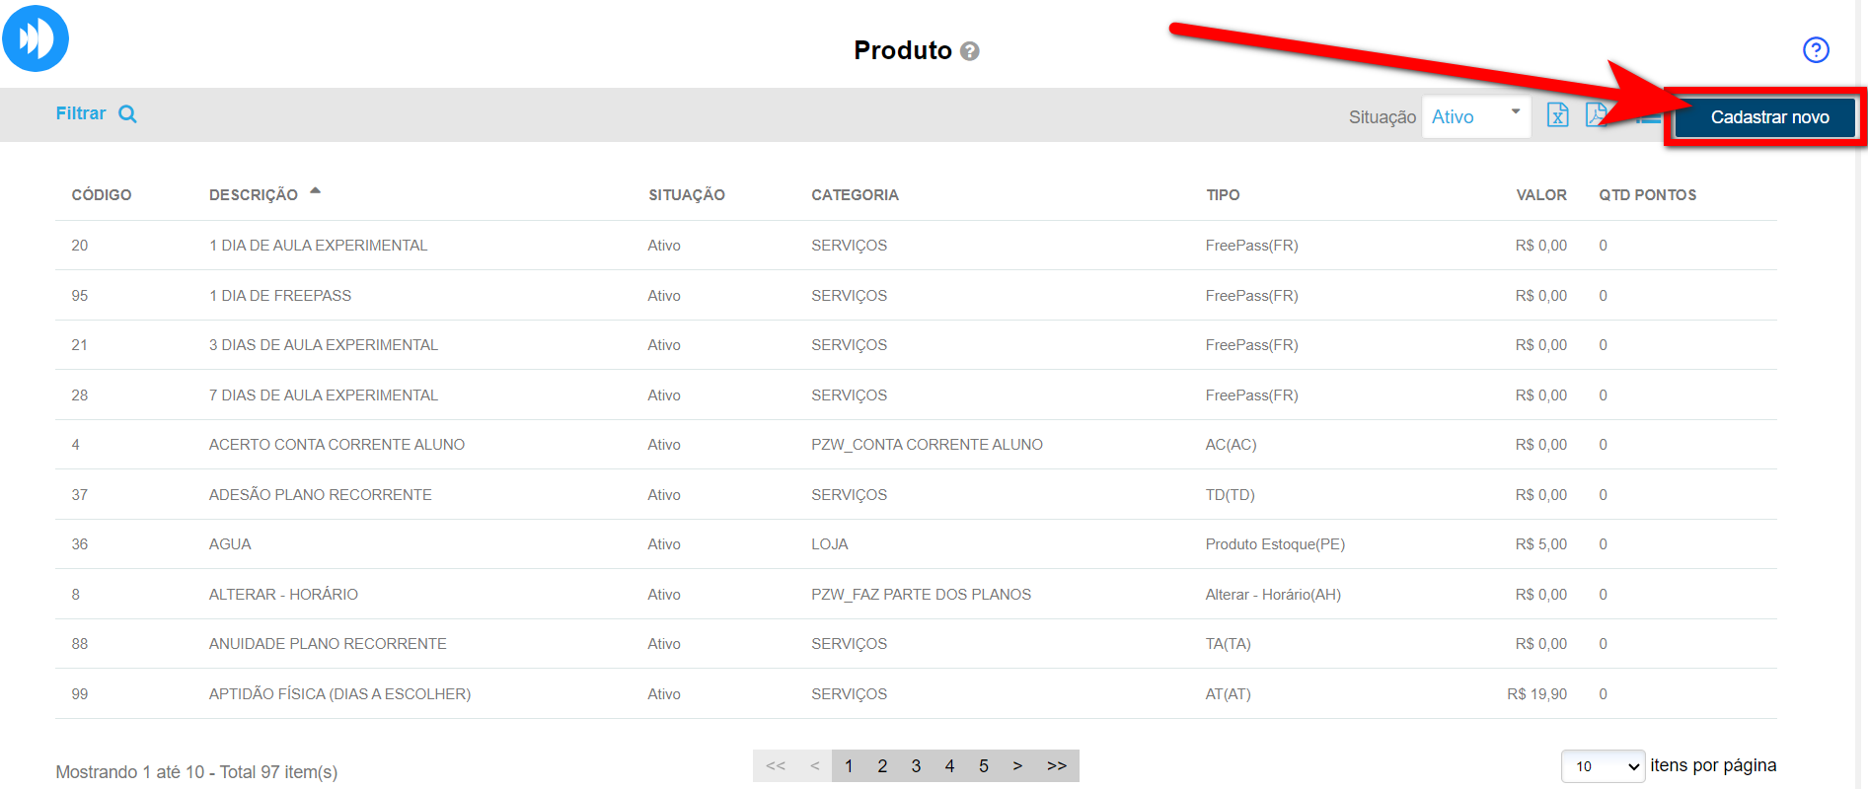
Task: Go to next page with the > arrow
Action: [x=1017, y=765]
